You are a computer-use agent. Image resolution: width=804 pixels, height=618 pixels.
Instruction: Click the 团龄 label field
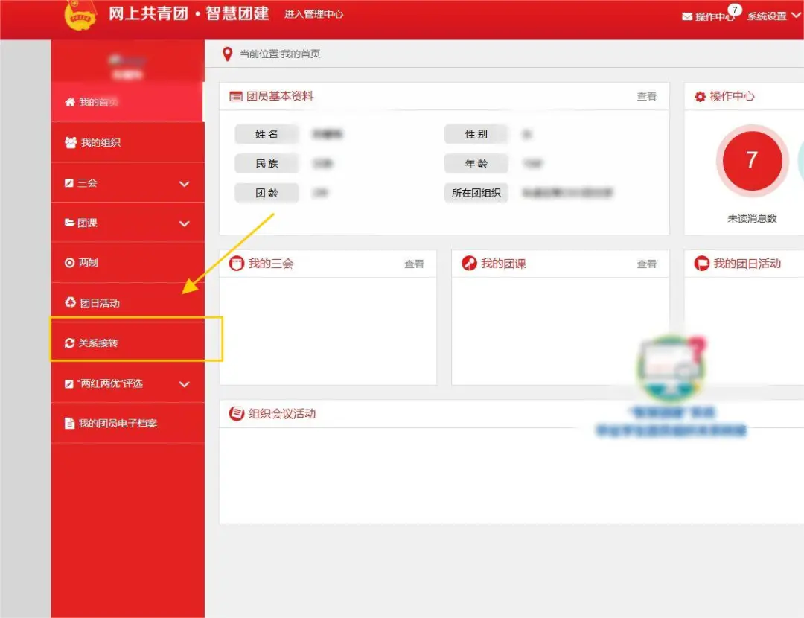267,193
